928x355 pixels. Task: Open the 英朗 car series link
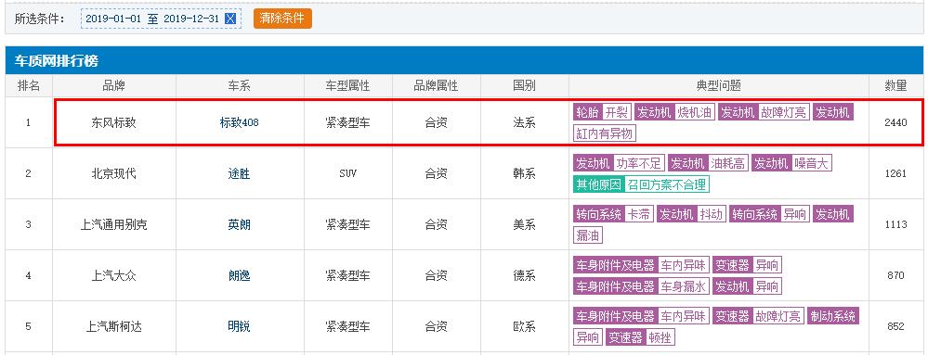point(239,224)
